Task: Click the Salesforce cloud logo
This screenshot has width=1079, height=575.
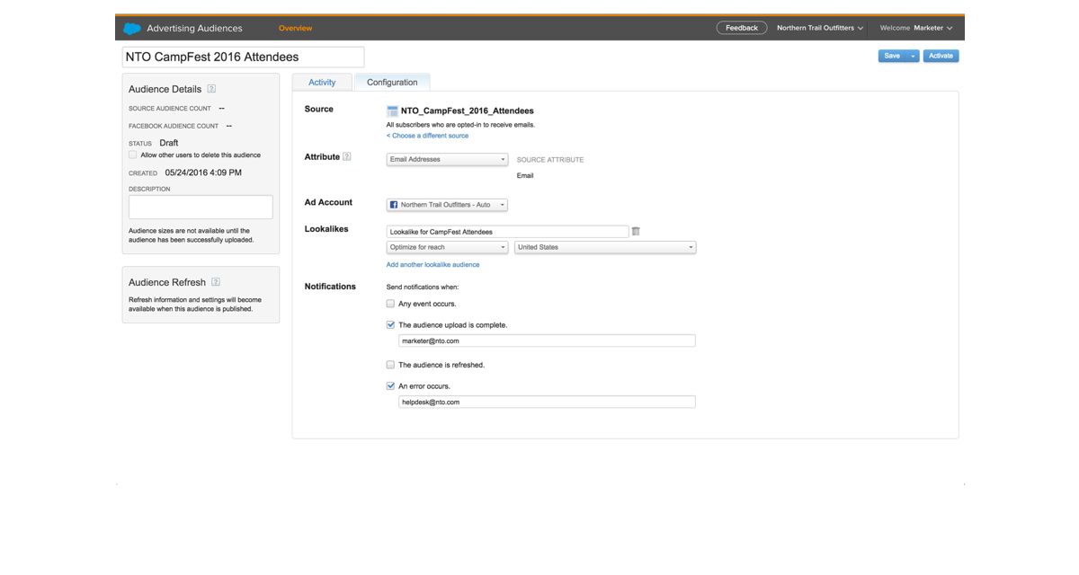Action: coord(132,29)
